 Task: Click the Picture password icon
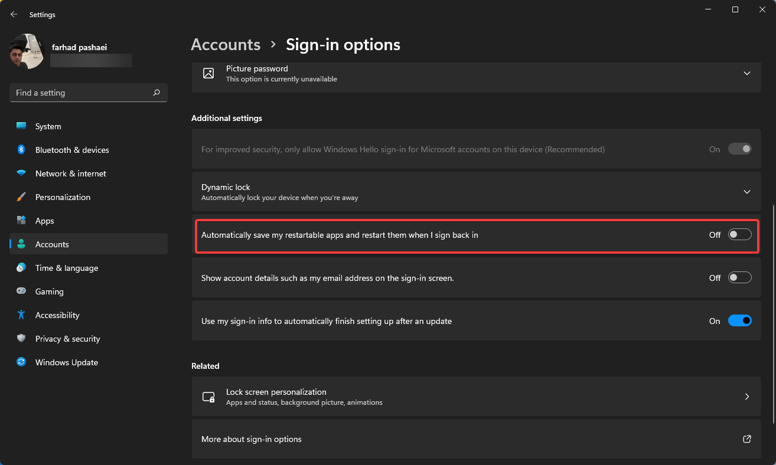(x=208, y=73)
